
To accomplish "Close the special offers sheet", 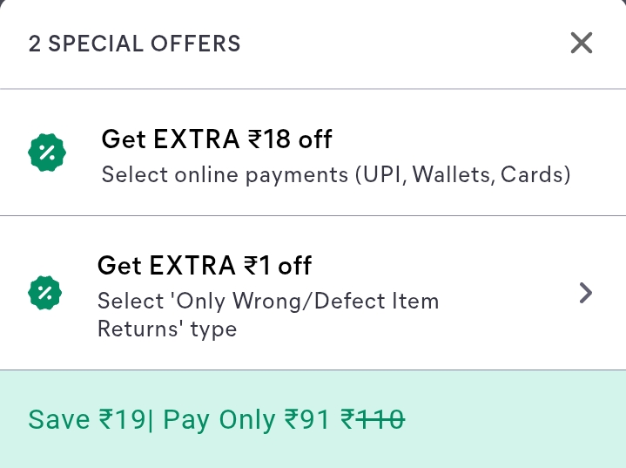I will pyautogui.click(x=581, y=43).
